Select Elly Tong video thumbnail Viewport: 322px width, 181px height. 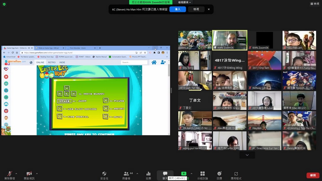point(195,60)
